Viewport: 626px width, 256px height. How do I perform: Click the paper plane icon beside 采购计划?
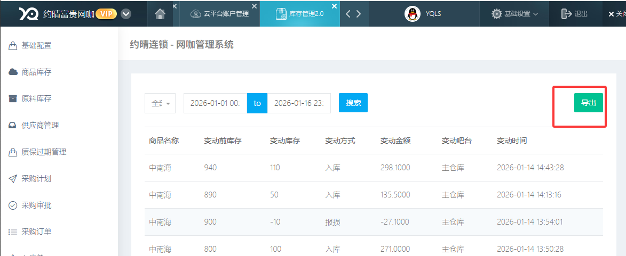[x=13, y=179]
